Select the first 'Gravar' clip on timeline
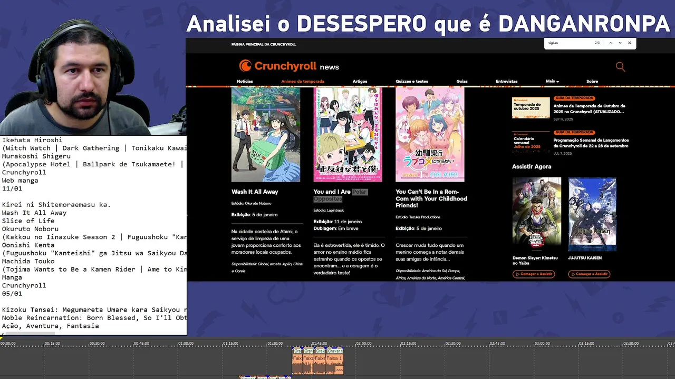 pos(297,351)
